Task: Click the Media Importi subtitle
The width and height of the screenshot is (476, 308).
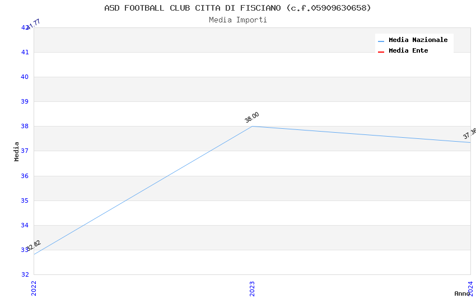Action: pos(237,20)
